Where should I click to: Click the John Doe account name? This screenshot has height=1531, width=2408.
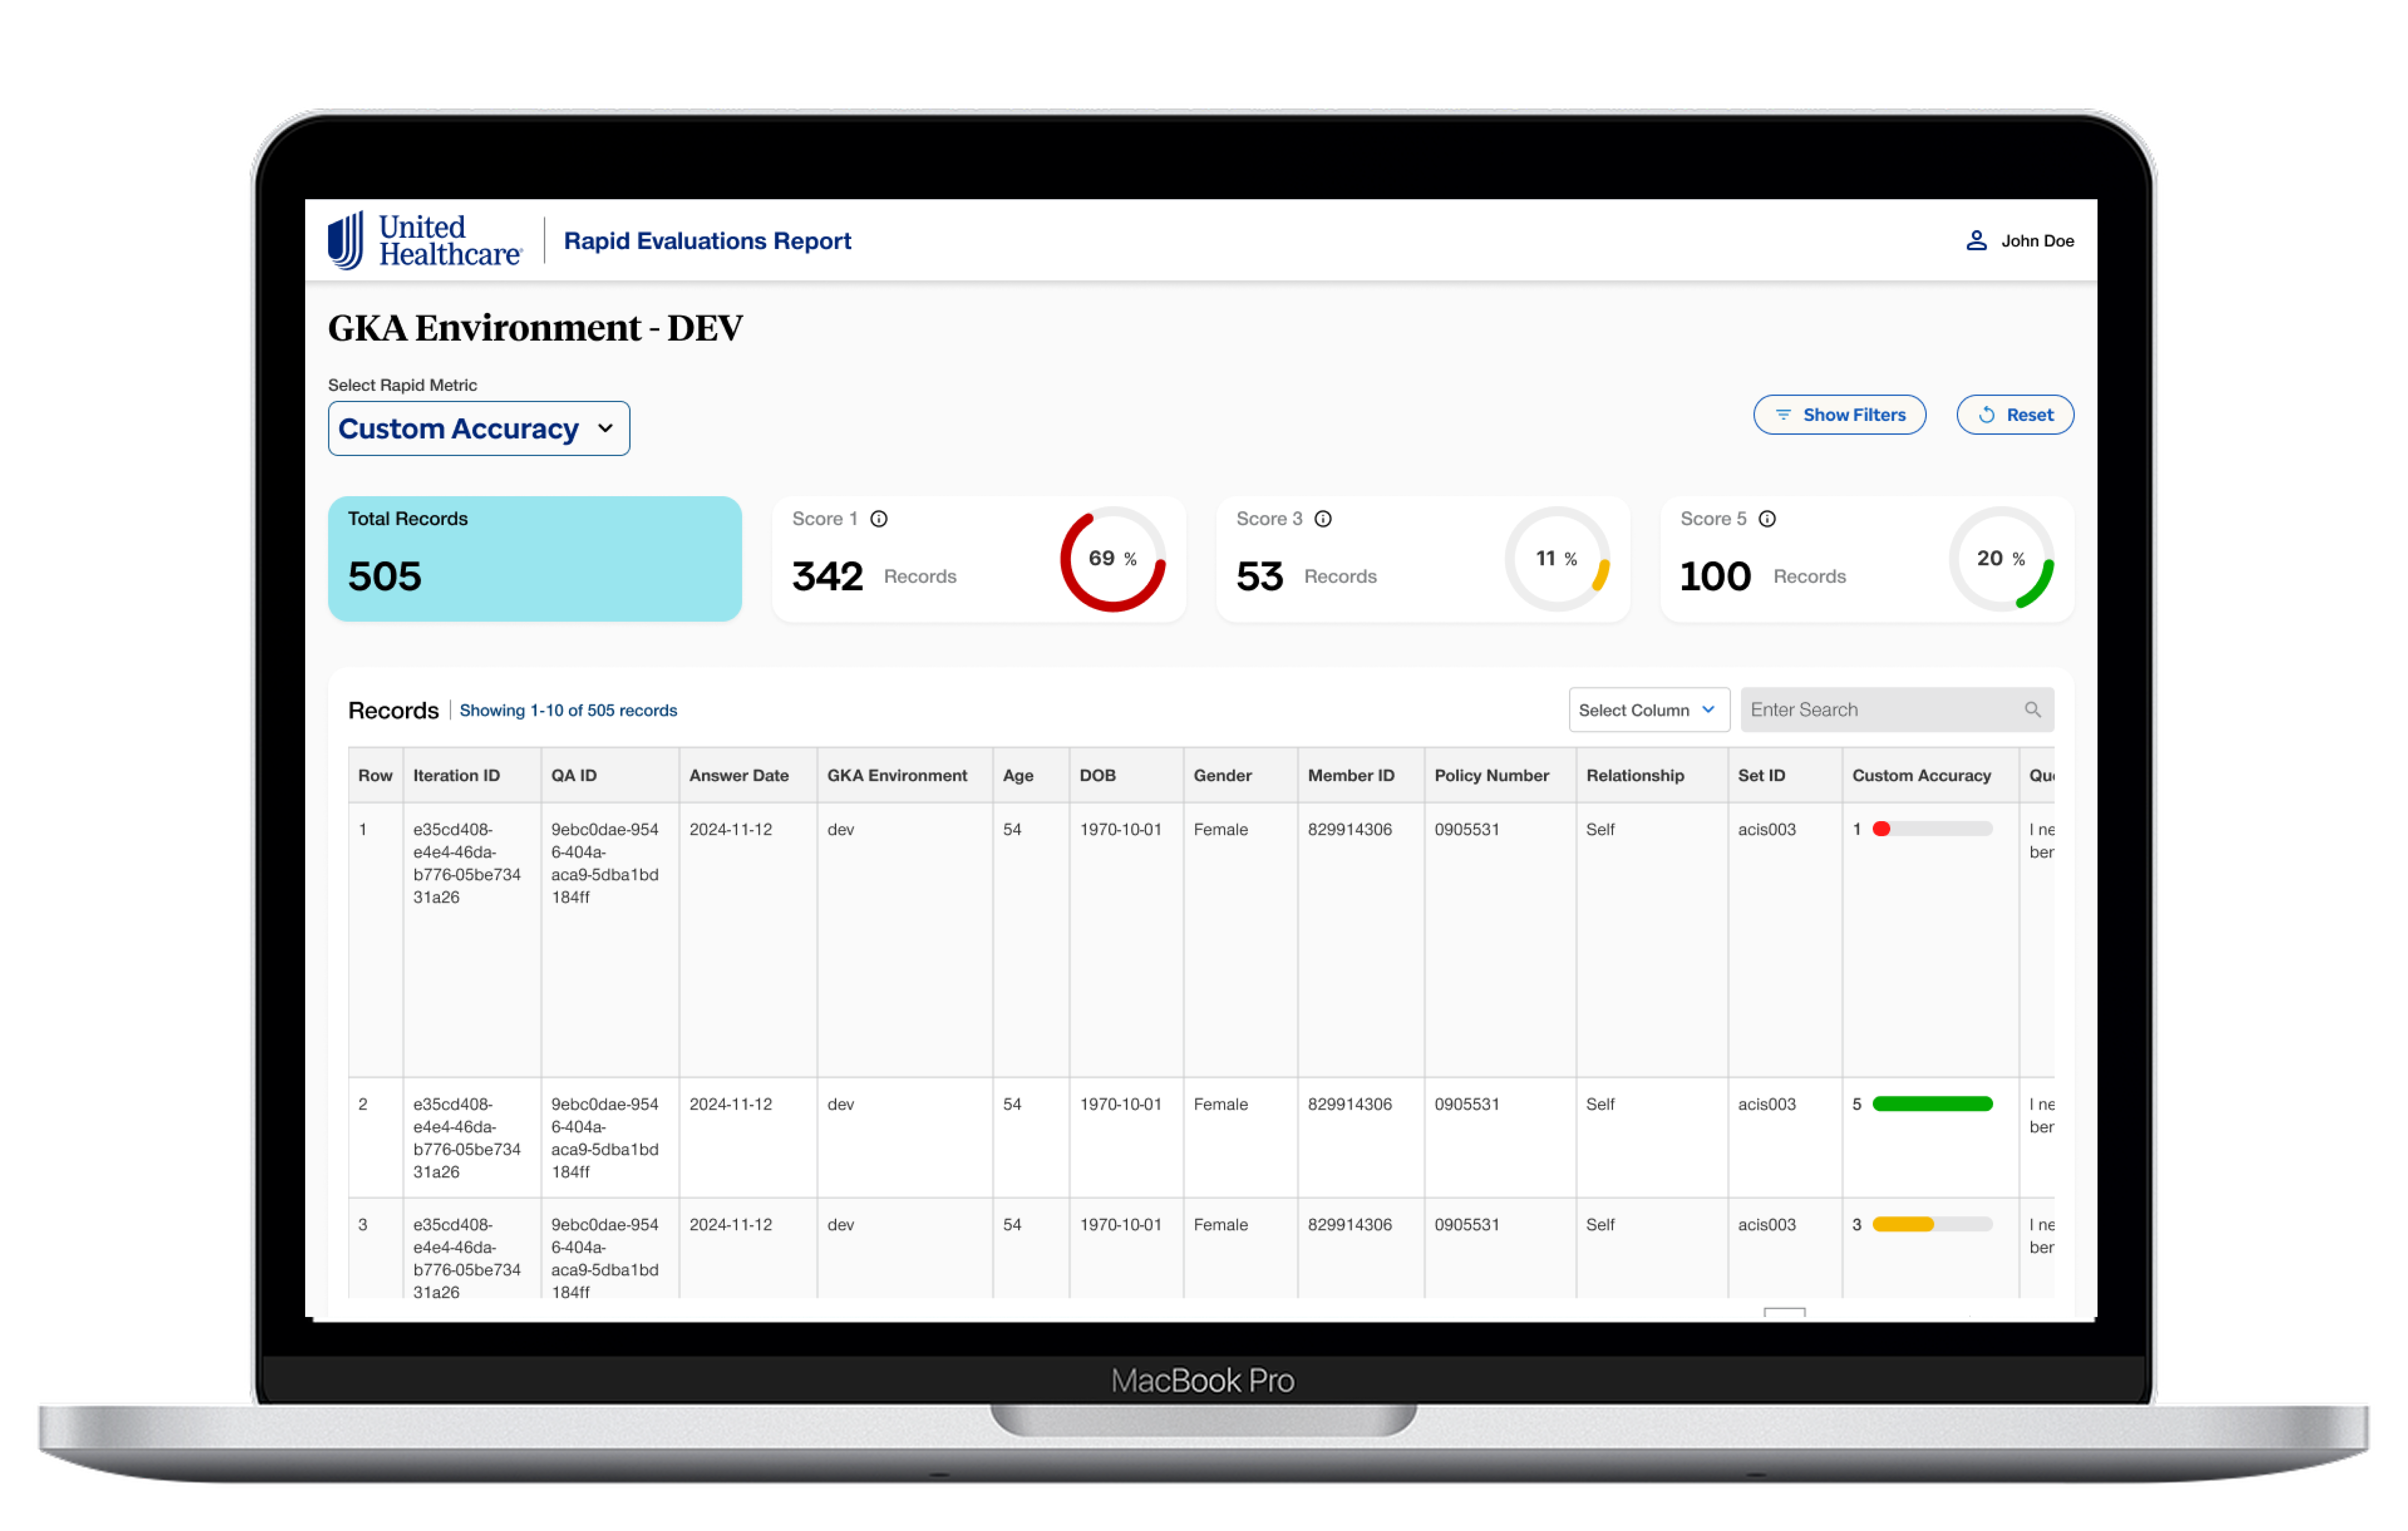2037,241
